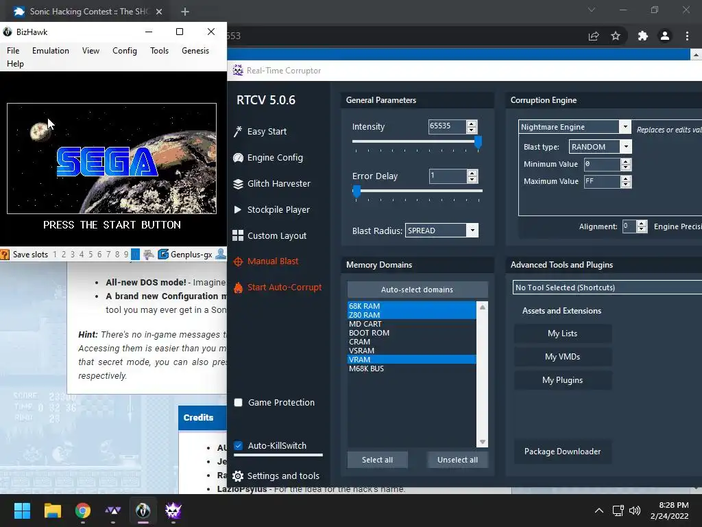Increase Intensity value stepper
The image size is (702, 527).
tap(472, 124)
